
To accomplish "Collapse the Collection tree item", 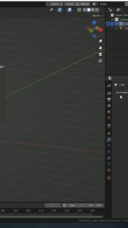I will tap(112, 20).
